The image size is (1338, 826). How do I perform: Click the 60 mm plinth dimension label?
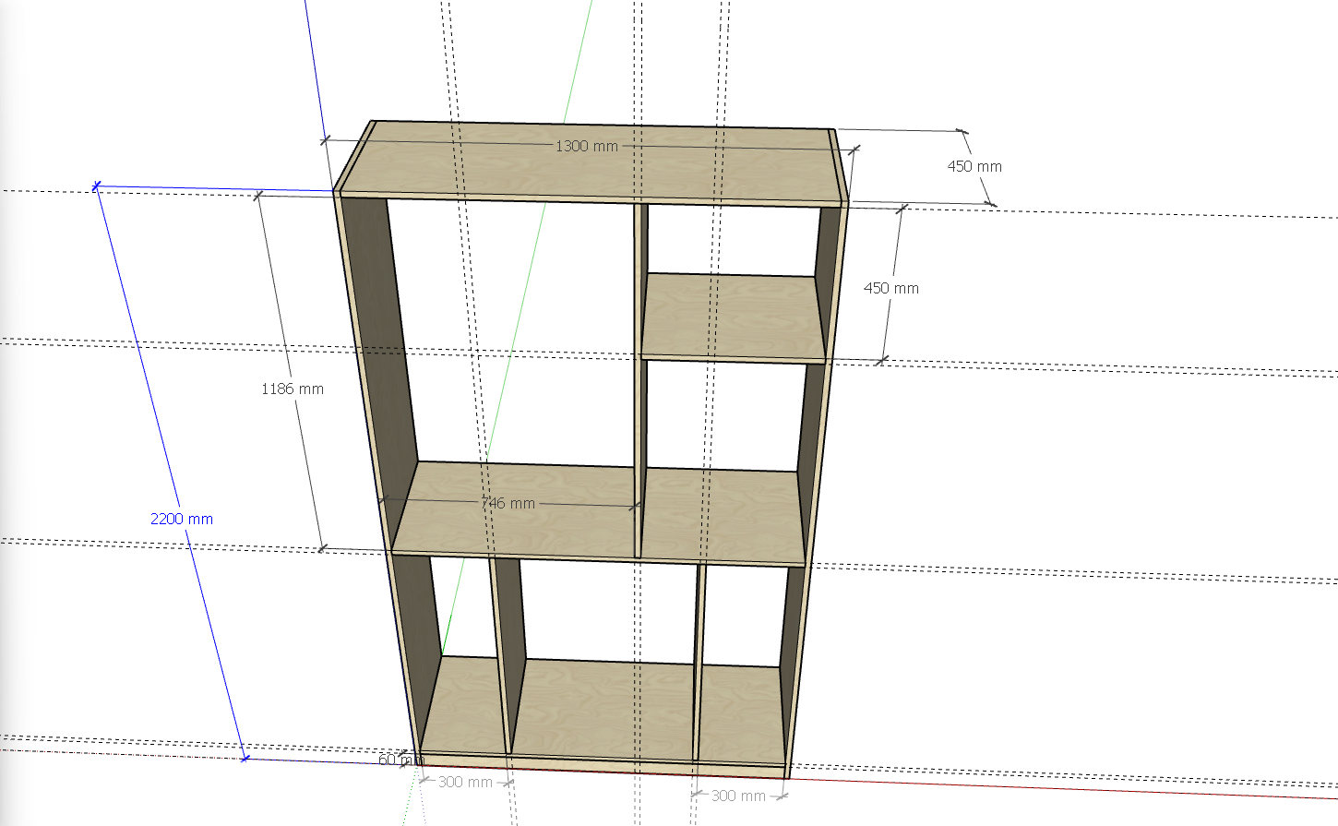397,760
